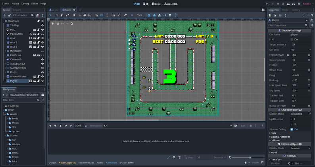
Task: Hide the Player node via eye icon
Action: click(42, 81)
